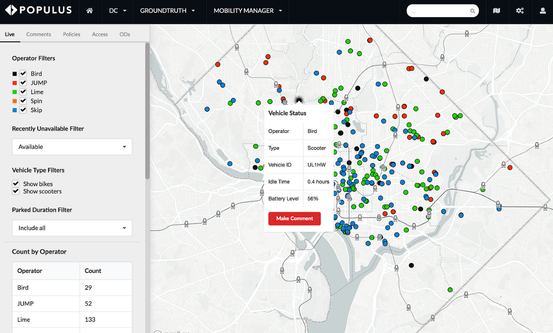Click the Bird row in count table
Image resolution: width=553 pixels, height=333 pixels.
click(x=72, y=287)
